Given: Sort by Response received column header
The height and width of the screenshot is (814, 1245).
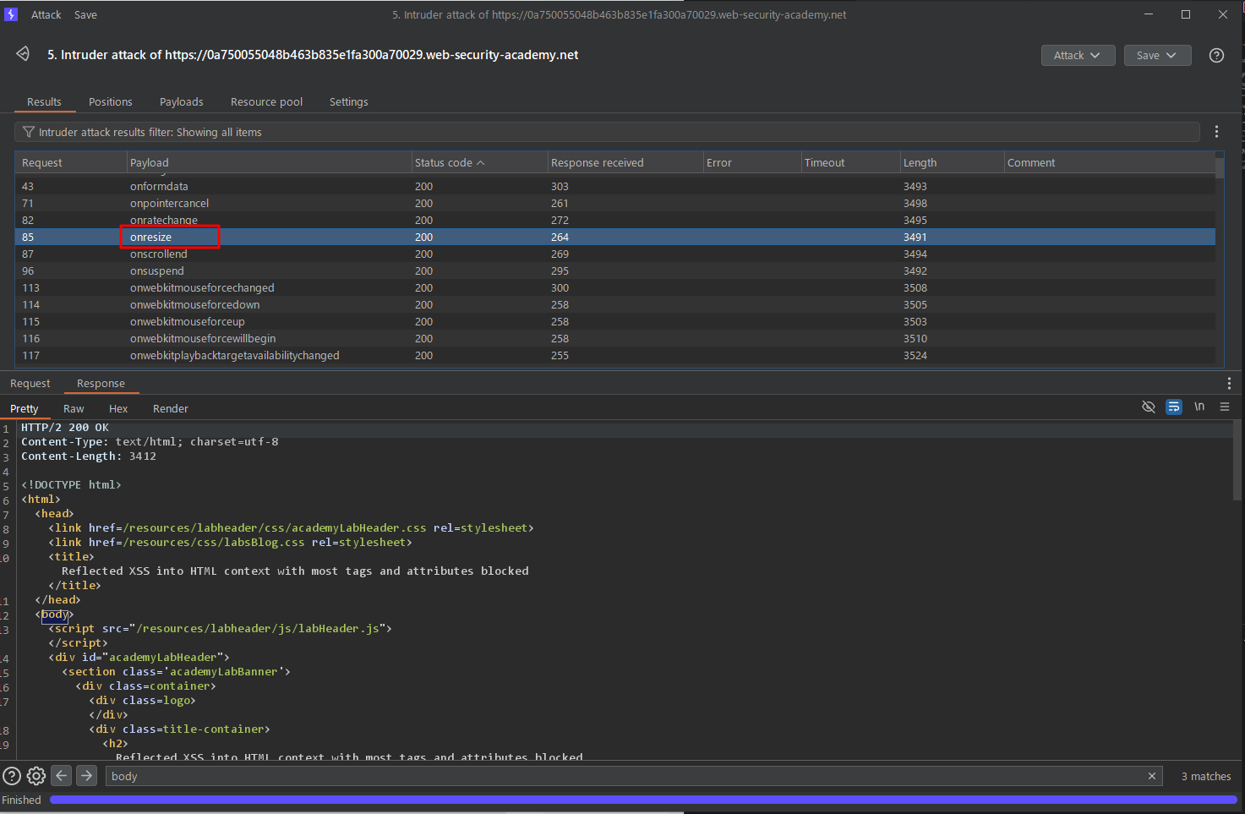Looking at the screenshot, I should click(x=625, y=162).
